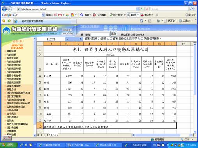This screenshot has width=198, height=148.
Task: Click the Home icon in command bar
Action: tap(141, 21)
